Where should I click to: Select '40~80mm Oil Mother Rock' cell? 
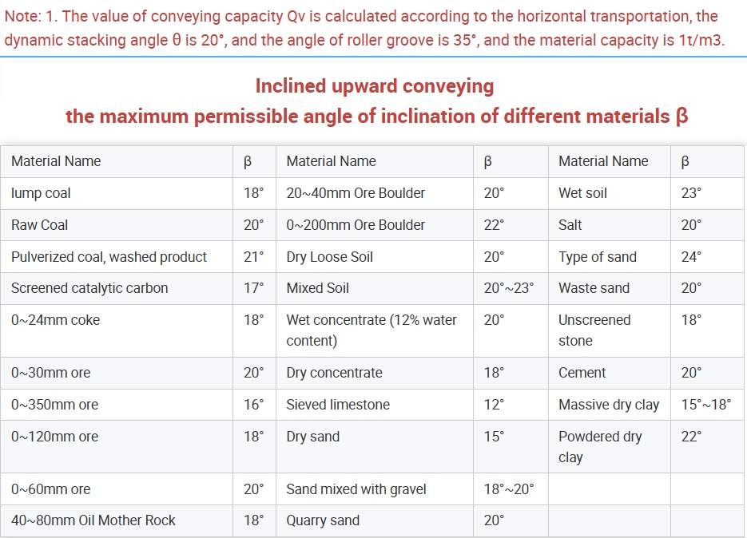pyautogui.click(x=93, y=520)
